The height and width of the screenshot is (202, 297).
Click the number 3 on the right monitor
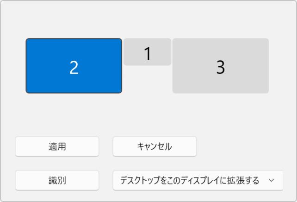[x=221, y=68]
